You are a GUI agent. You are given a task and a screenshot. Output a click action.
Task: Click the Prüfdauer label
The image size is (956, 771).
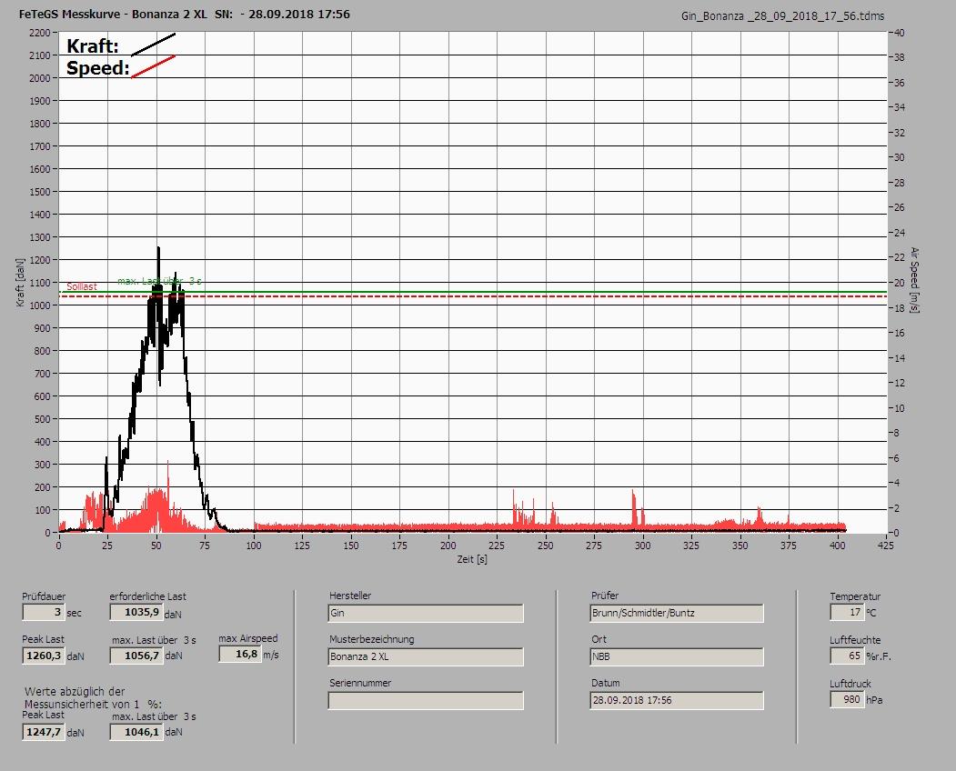tap(44, 596)
